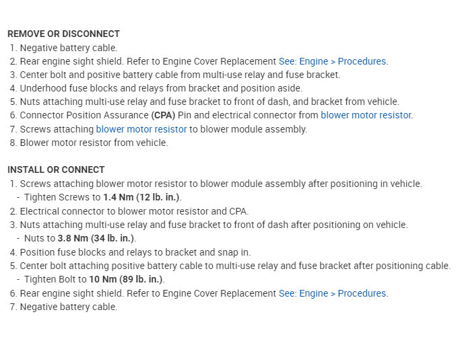
Task: Click the Electrical connector to blower motor resistor step
Action: pos(134,211)
